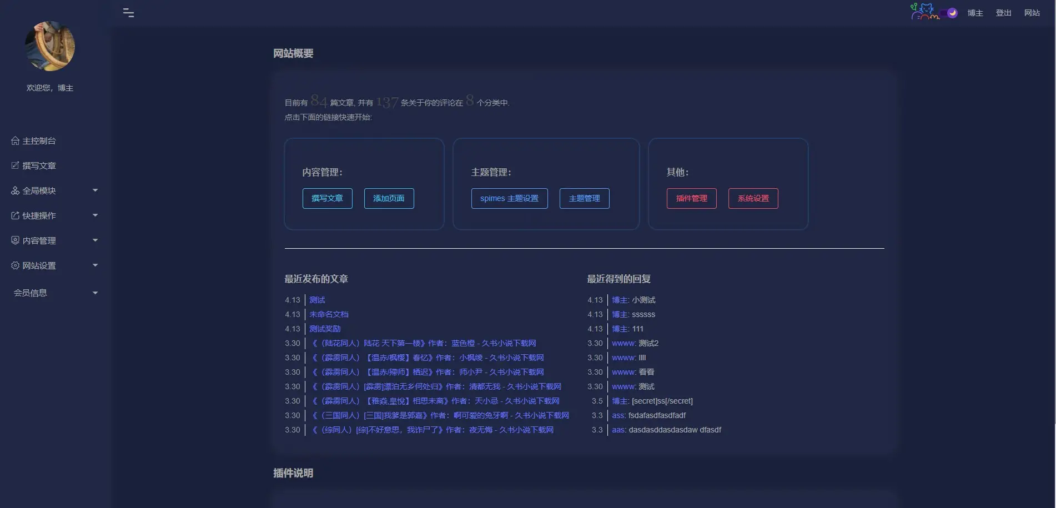
Task: Open the 博主 menu item
Action: tap(975, 12)
